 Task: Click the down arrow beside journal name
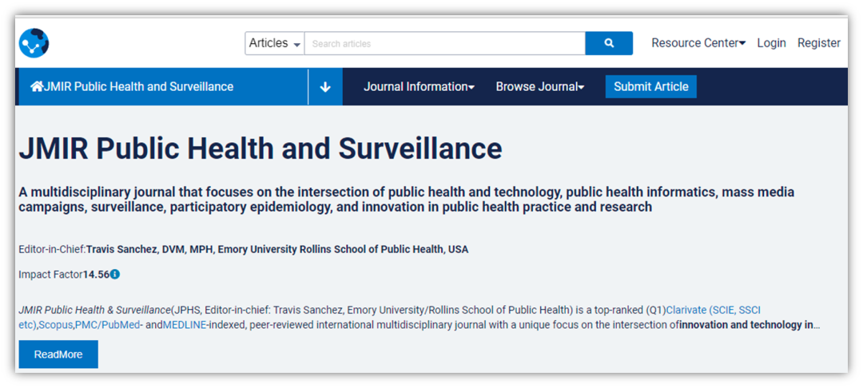325,87
